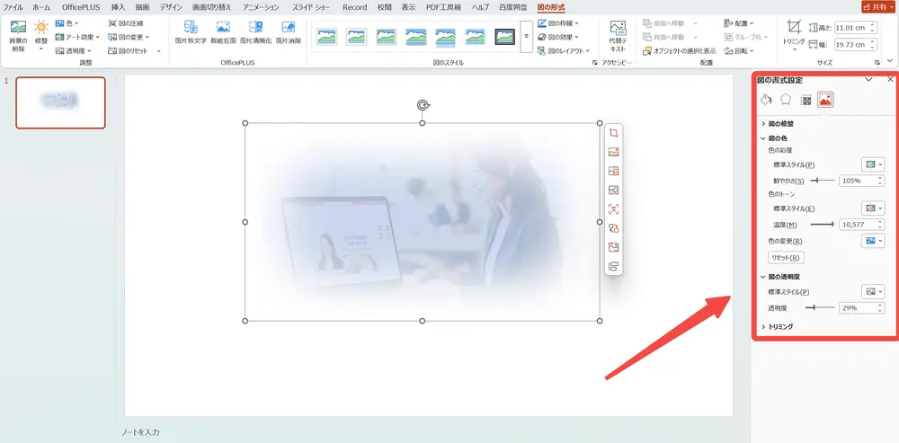Click the OfficePLUS 图片消除 icon
Viewport: 899px width, 443px height.
coord(289,27)
